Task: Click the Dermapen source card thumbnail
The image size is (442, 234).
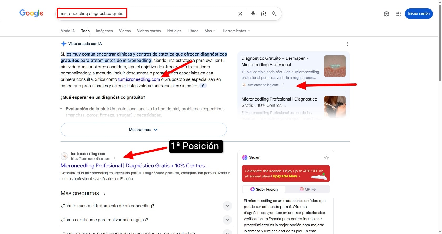Action: [335, 66]
